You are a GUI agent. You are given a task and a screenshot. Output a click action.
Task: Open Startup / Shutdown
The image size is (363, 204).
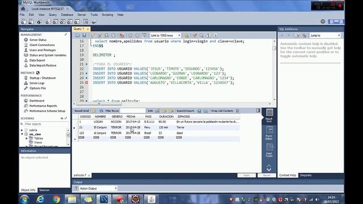[x=43, y=78]
